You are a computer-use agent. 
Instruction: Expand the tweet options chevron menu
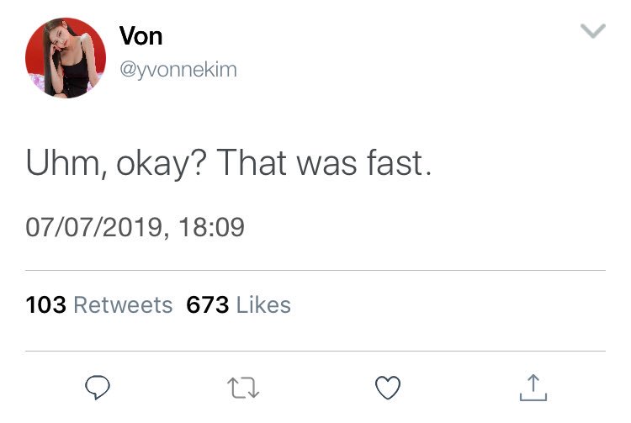pyautogui.click(x=593, y=30)
